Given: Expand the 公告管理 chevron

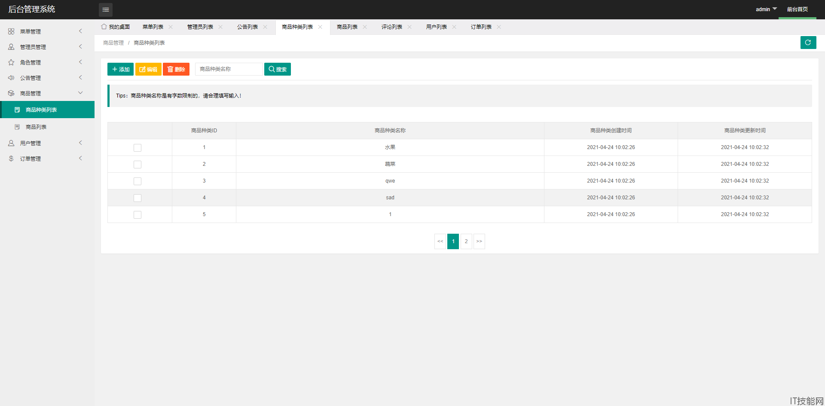Looking at the screenshot, I should point(80,77).
